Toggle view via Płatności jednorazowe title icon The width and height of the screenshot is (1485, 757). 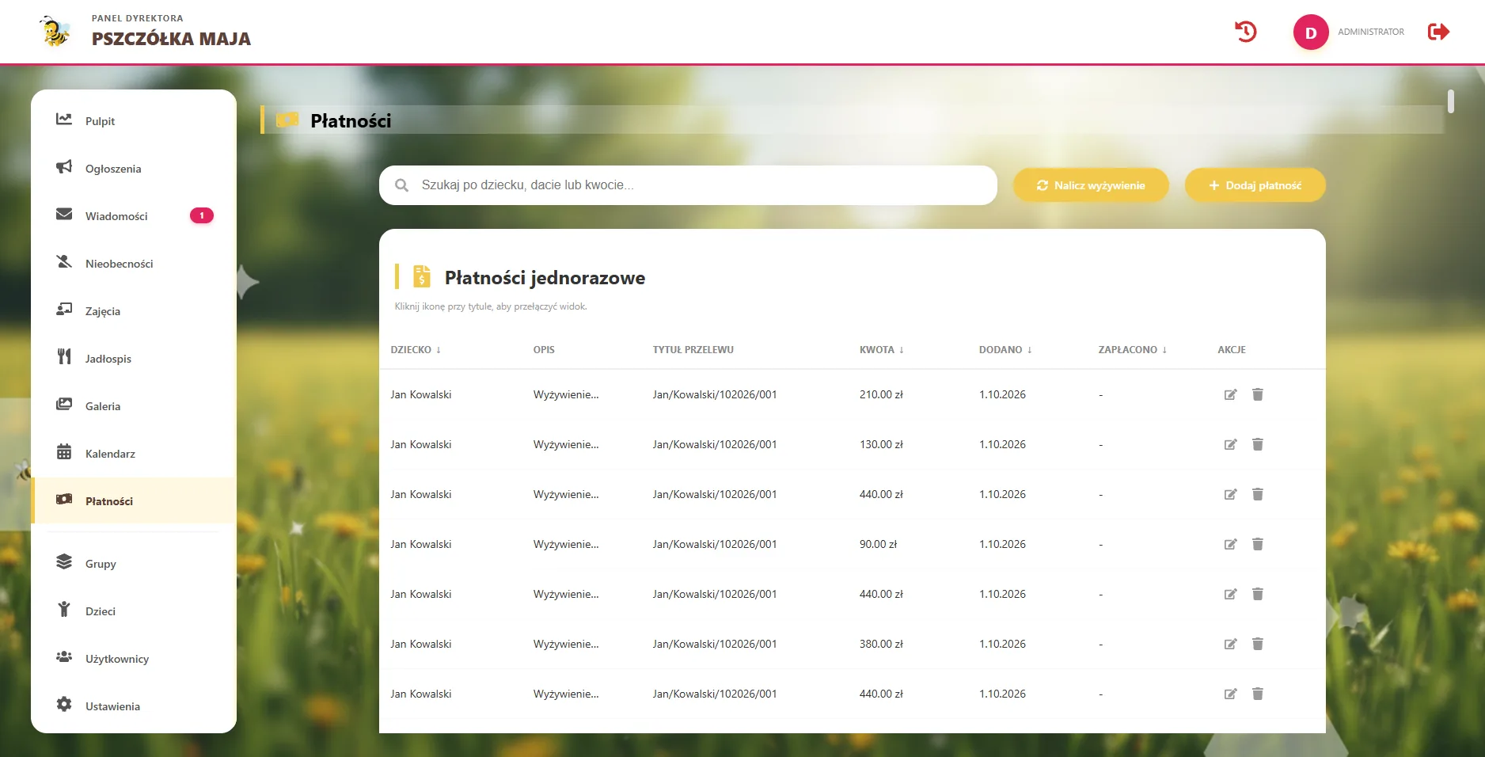coord(422,276)
